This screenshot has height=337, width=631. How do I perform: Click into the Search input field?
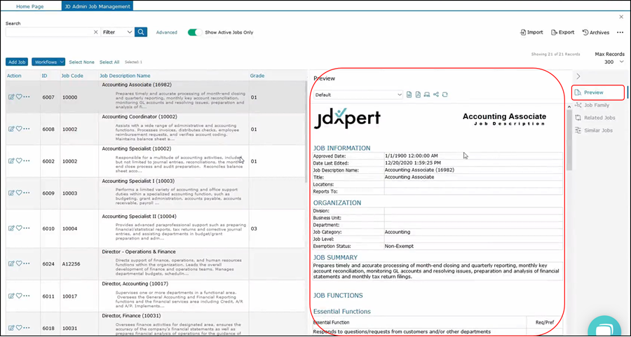pyautogui.click(x=48, y=32)
